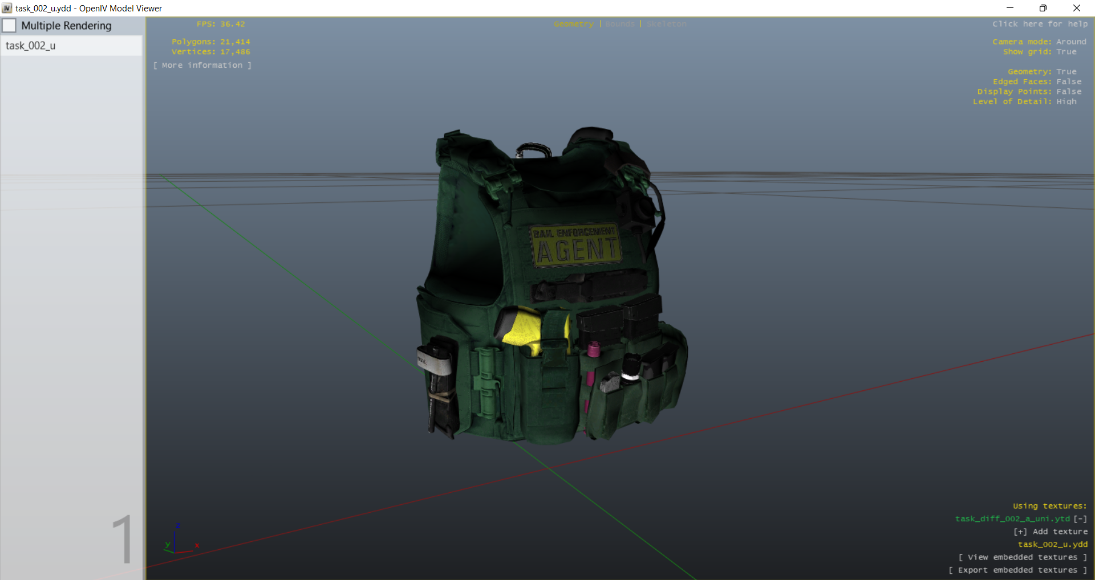Click Export embedded textures

click(1017, 570)
